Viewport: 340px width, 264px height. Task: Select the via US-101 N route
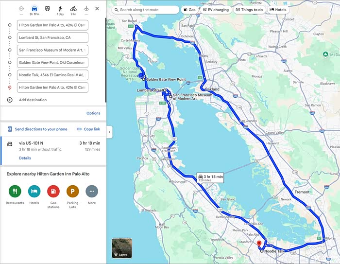53,150
